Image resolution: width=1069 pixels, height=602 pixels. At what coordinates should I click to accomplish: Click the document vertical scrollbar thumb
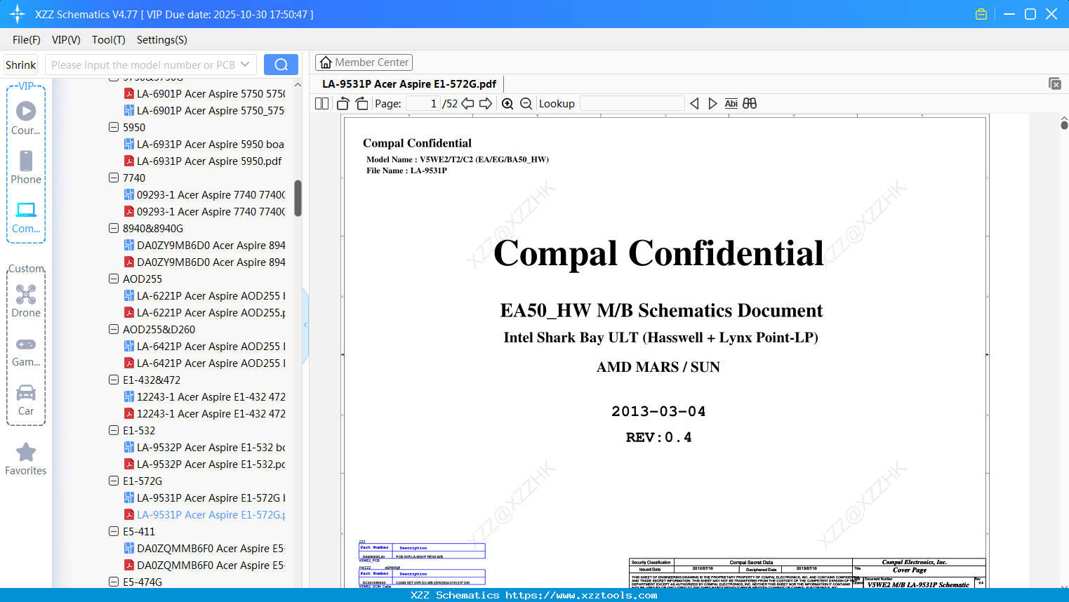1064,125
